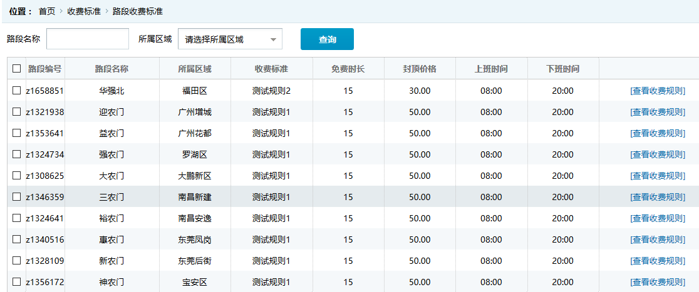
Task: Mark the checkbox for row z1356172
Action: point(17,282)
